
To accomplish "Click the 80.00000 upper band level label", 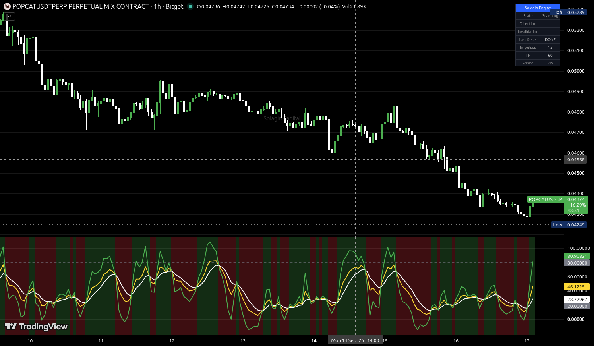I will coord(577,263).
